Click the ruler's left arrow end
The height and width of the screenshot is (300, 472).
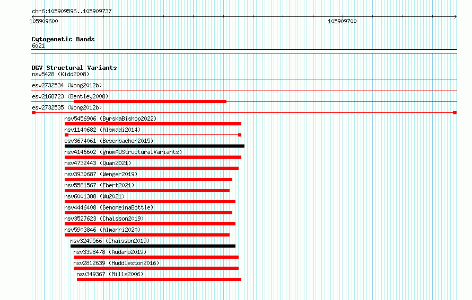point(33,16)
